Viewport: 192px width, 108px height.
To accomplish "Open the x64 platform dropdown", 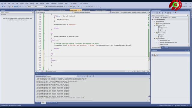I will click(40, 7).
